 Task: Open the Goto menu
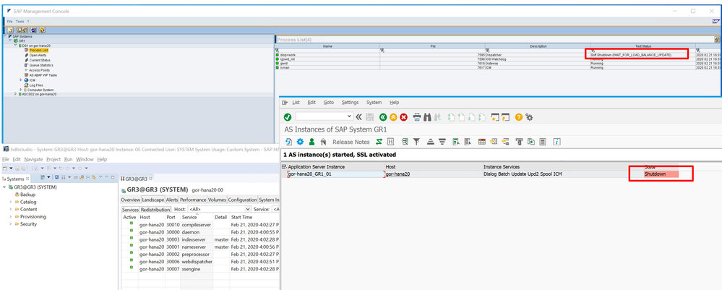tap(329, 103)
